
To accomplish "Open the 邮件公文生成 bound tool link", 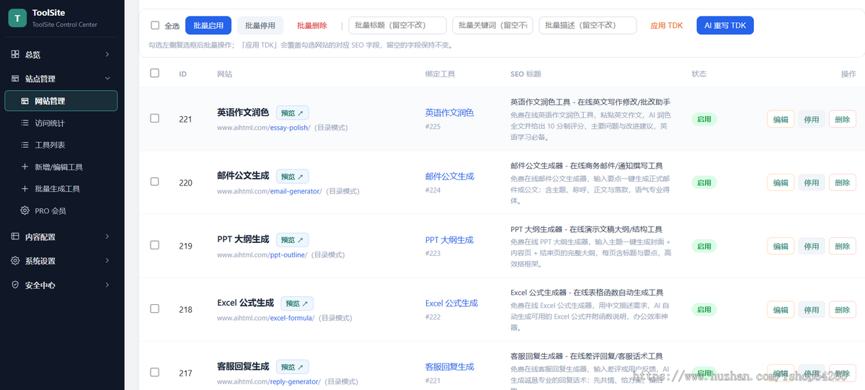I will coord(450,176).
